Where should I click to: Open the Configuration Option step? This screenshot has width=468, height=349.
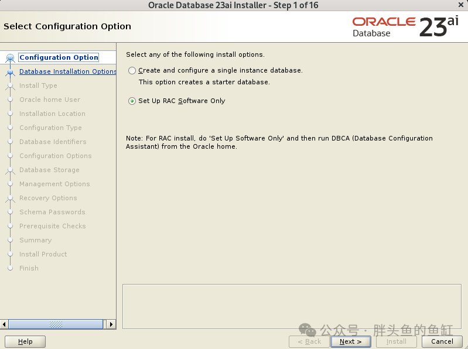pos(59,57)
